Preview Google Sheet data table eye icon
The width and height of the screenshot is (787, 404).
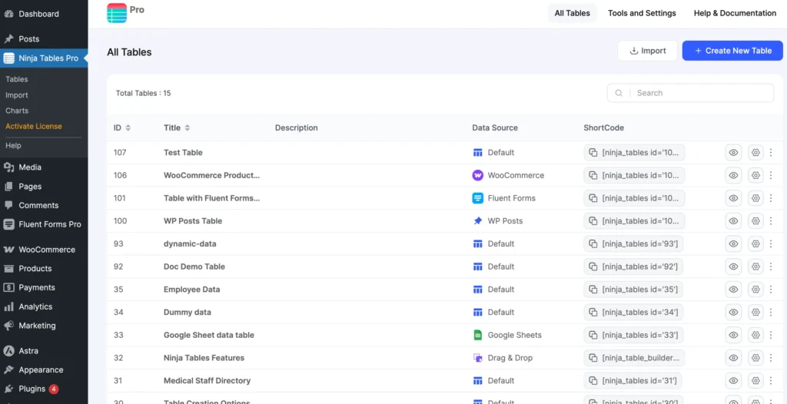pyautogui.click(x=733, y=335)
